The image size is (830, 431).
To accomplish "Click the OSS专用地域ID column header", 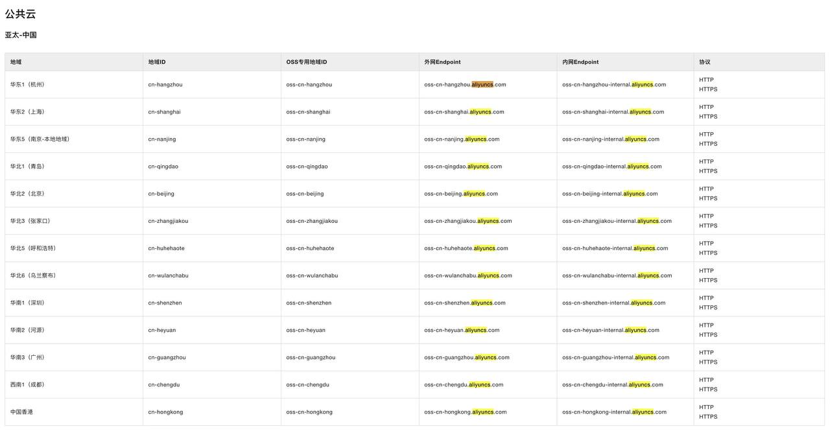I will pos(307,62).
